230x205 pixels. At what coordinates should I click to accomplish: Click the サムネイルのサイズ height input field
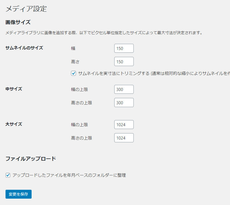[124, 61]
